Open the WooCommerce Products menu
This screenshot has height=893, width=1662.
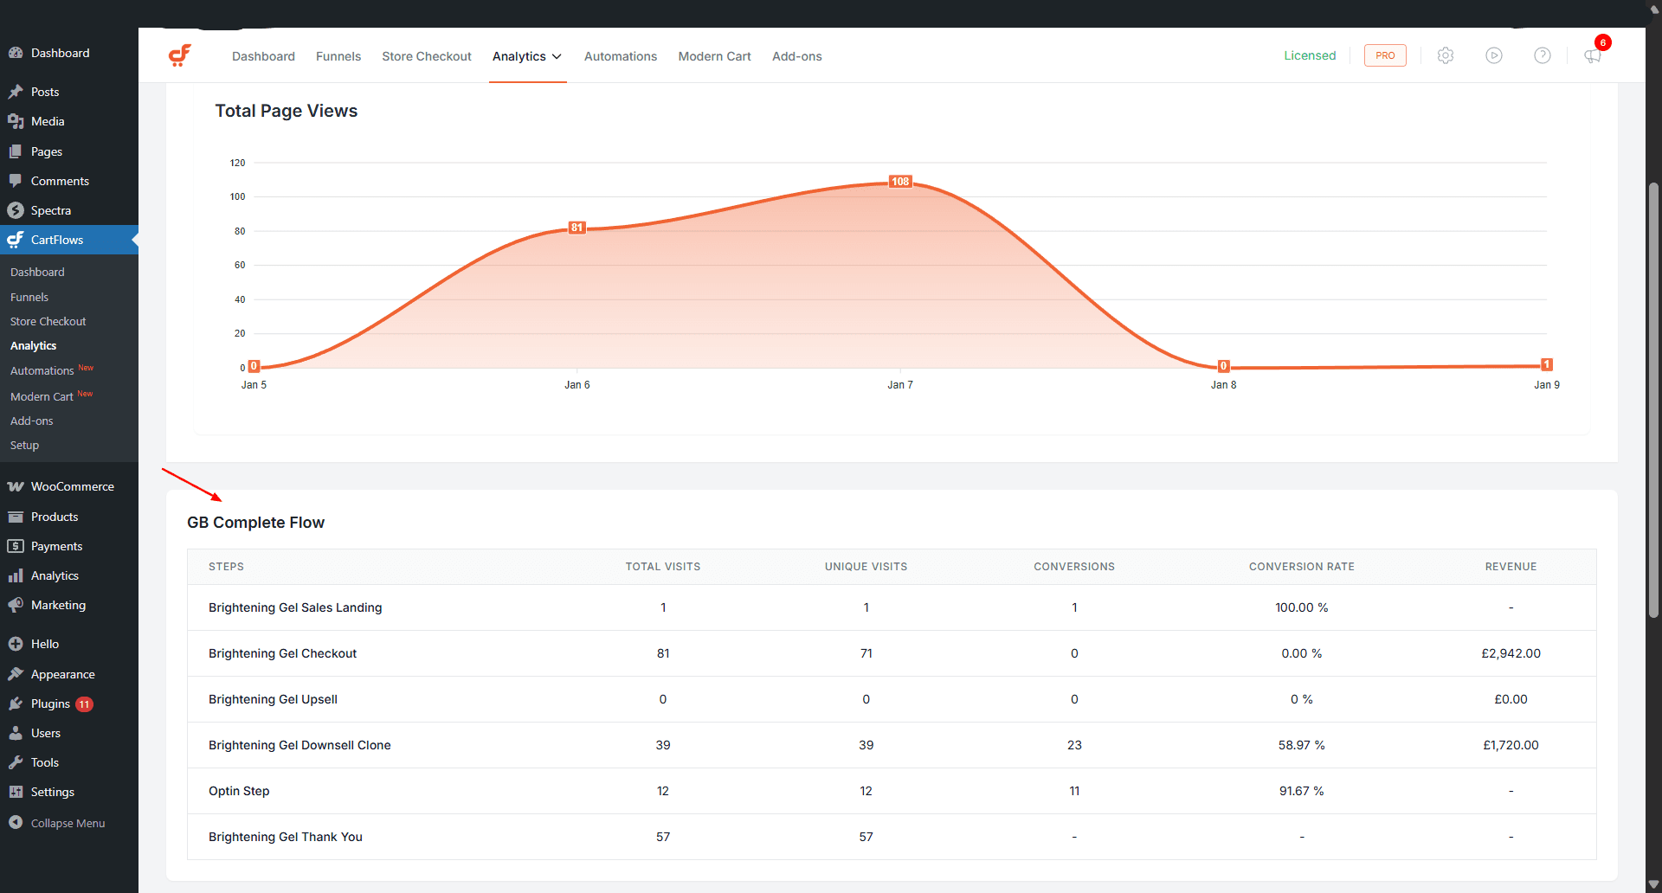click(55, 517)
